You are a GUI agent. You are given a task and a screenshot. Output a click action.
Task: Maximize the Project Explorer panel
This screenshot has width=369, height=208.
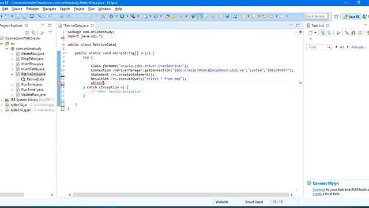pos(50,25)
